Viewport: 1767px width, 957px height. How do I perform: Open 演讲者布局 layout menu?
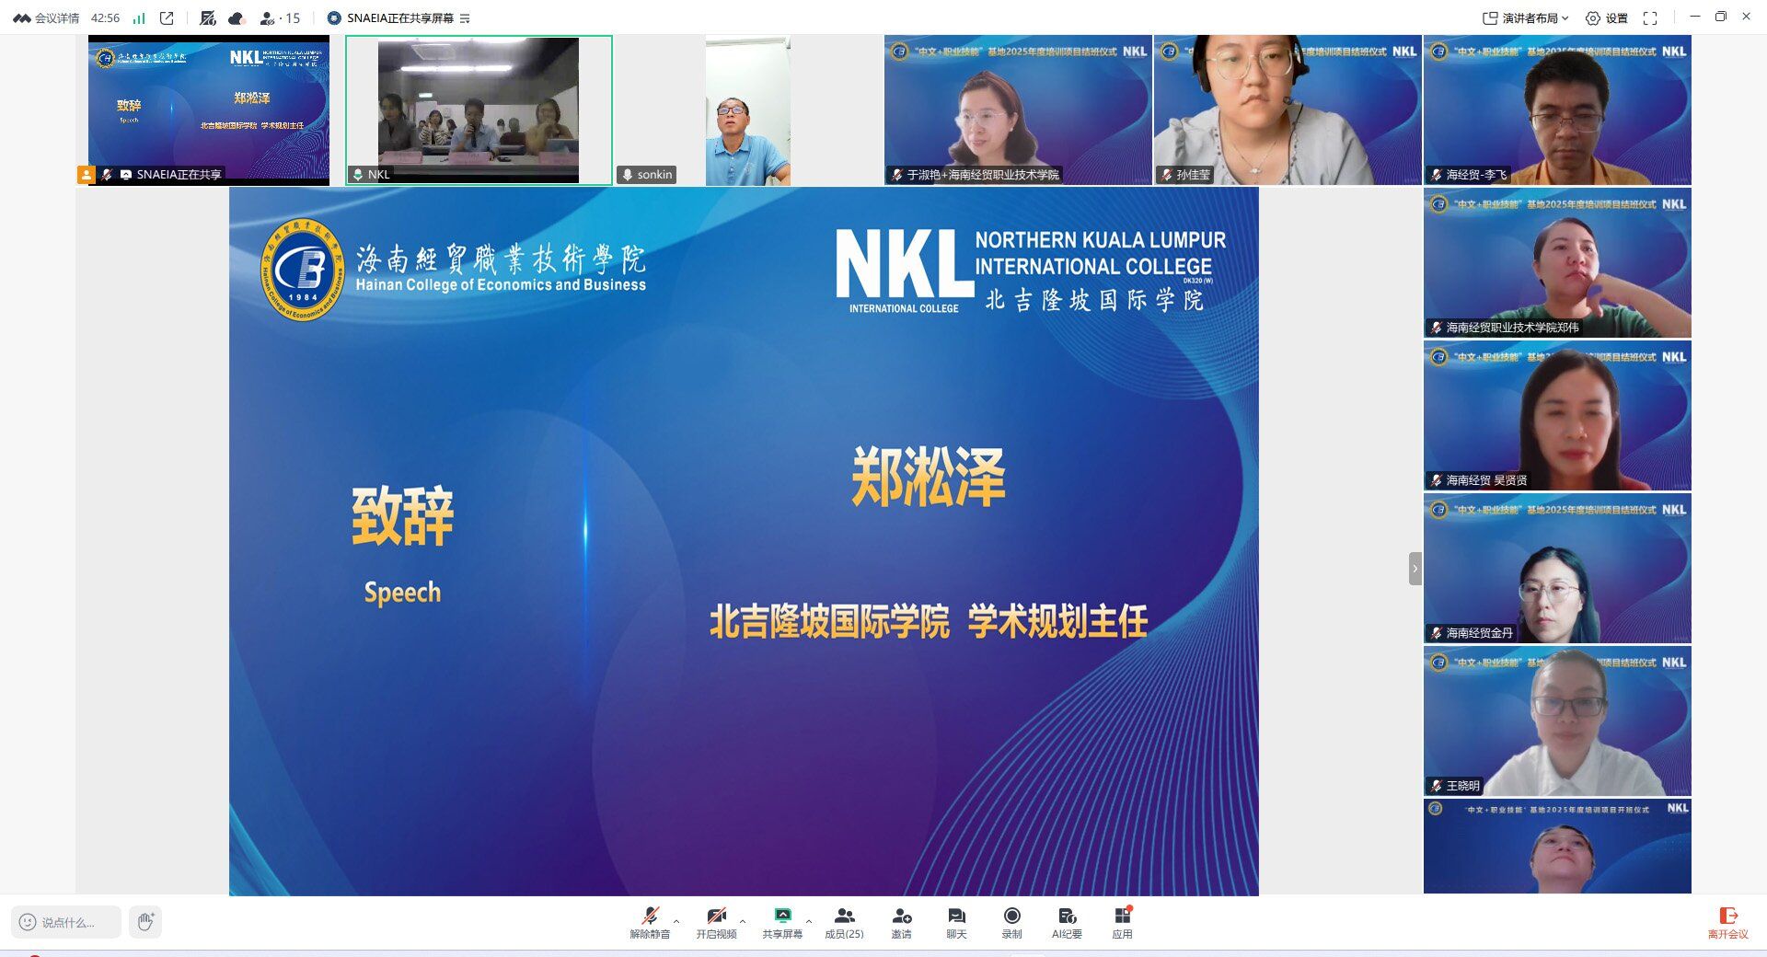tap(1525, 18)
